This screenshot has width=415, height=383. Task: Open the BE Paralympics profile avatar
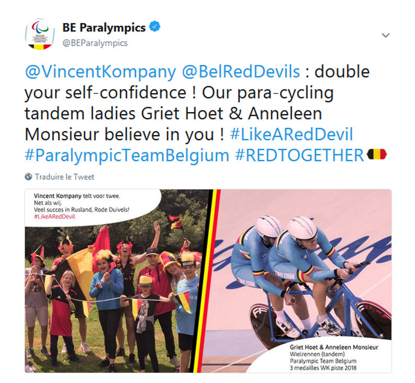[40, 35]
